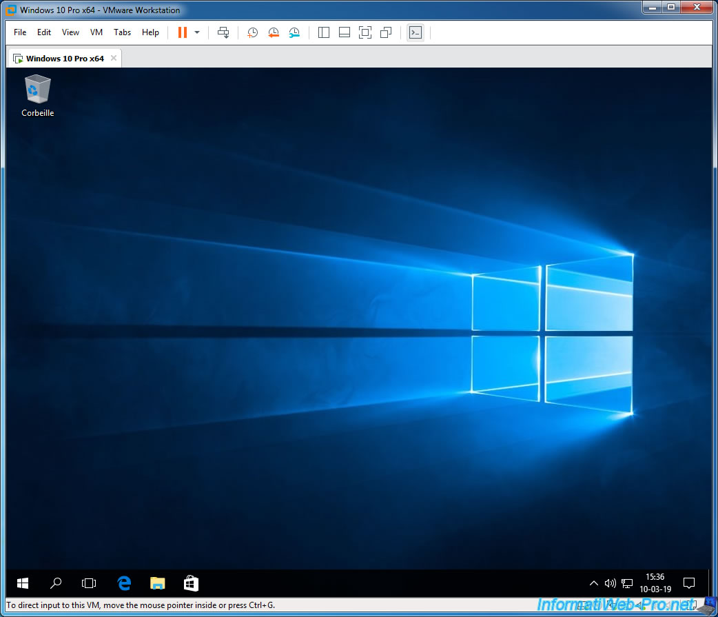The height and width of the screenshot is (617, 718).
Task: Take a snapshot of the VM
Action: coord(252,32)
